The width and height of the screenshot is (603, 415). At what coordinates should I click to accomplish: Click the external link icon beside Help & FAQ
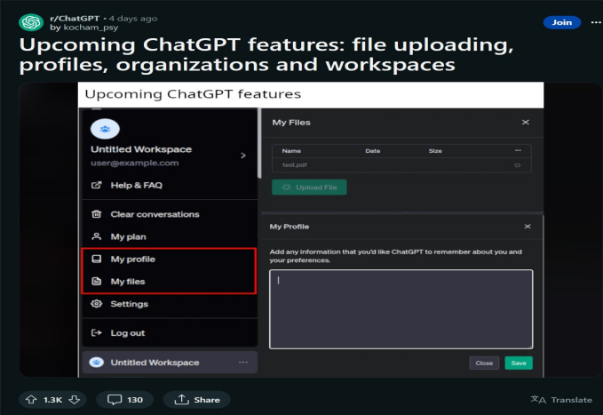click(x=96, y=185)
